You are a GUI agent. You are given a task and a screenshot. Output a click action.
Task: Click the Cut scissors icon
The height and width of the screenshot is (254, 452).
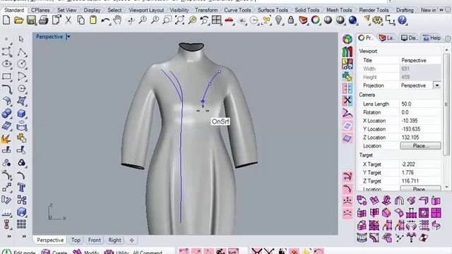pyautogui.click(x=69, y=20)
